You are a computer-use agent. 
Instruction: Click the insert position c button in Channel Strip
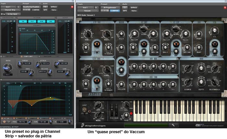pos(19,7)
